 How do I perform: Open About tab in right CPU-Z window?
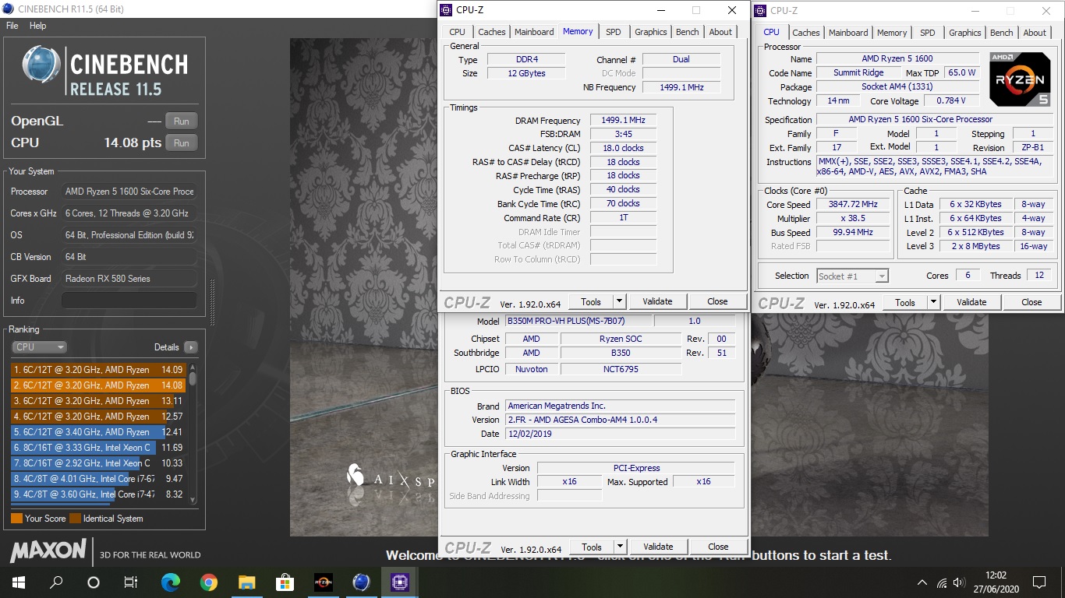coord(1035,33)
